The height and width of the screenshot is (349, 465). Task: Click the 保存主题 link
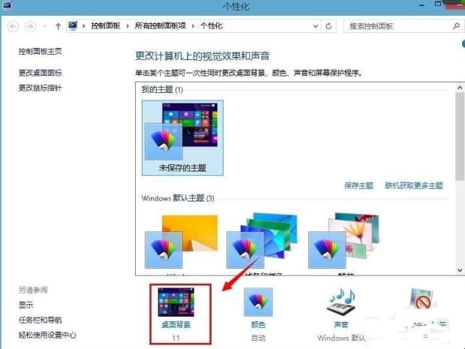[x=358, y=185]
